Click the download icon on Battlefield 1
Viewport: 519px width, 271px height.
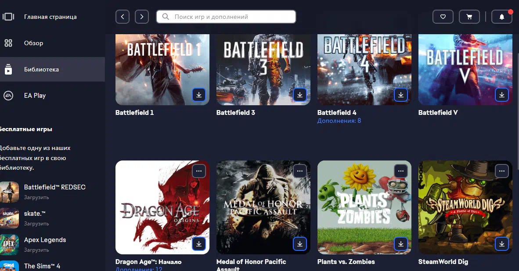199,94
